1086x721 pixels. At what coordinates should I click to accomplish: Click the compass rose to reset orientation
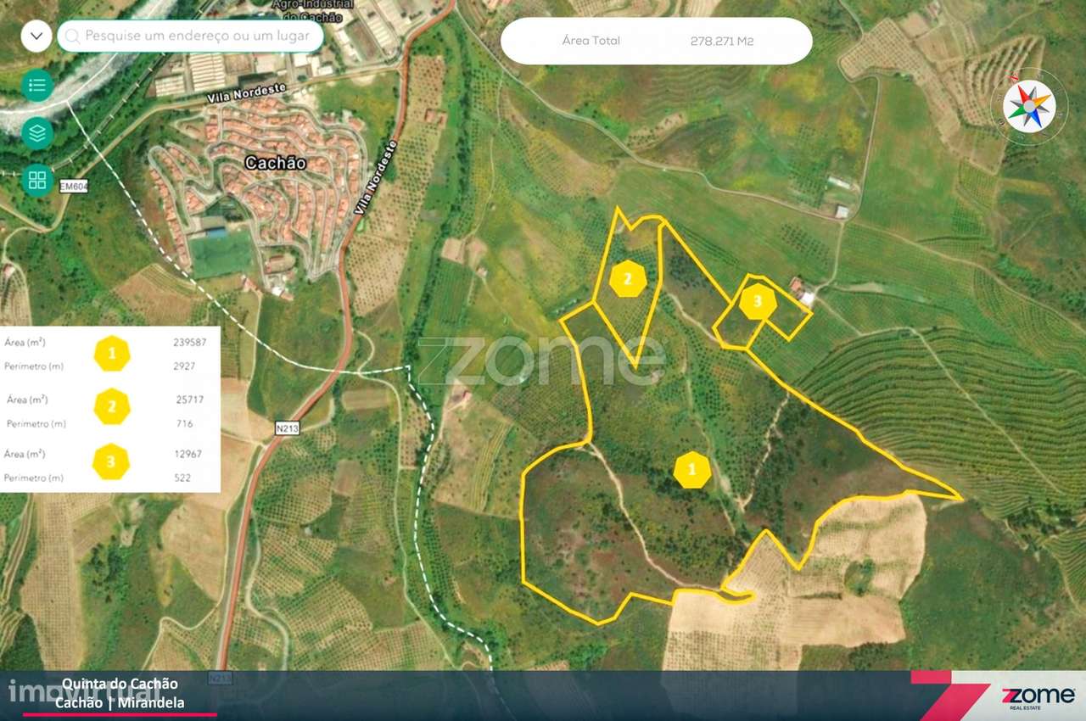(x=1027, y=106)
